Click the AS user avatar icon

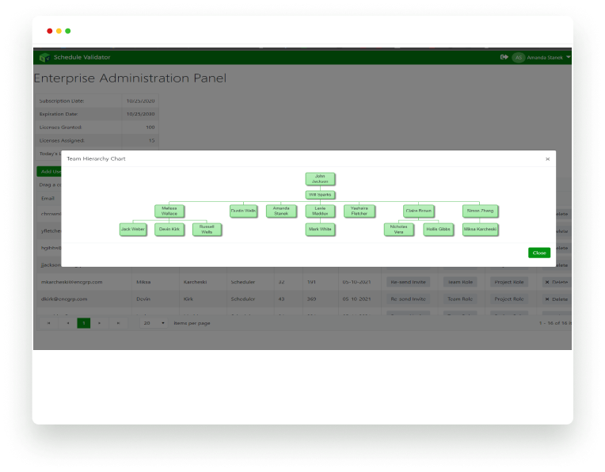[x=518, y=57]
